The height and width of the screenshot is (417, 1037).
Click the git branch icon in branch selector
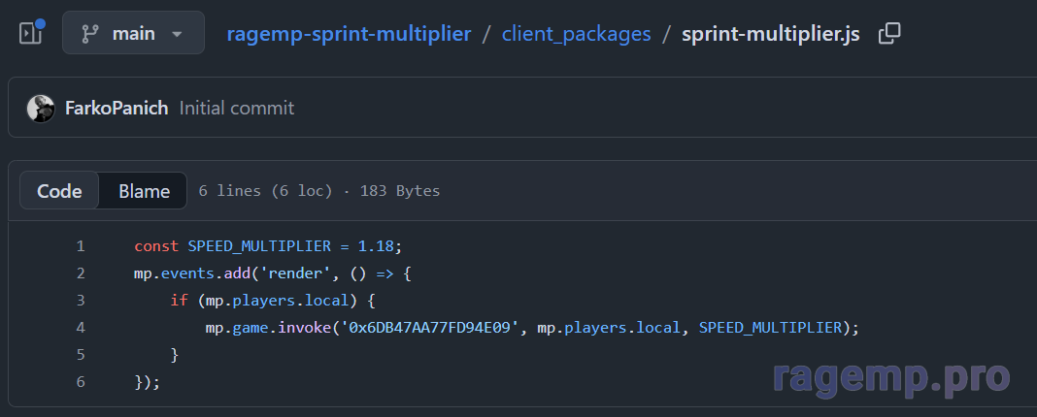(x=90, y=34)
